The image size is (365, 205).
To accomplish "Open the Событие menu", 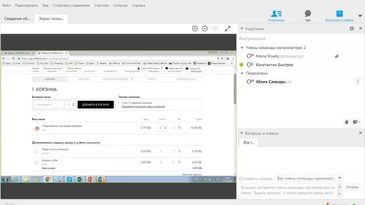I will click(x=120, y=5).
